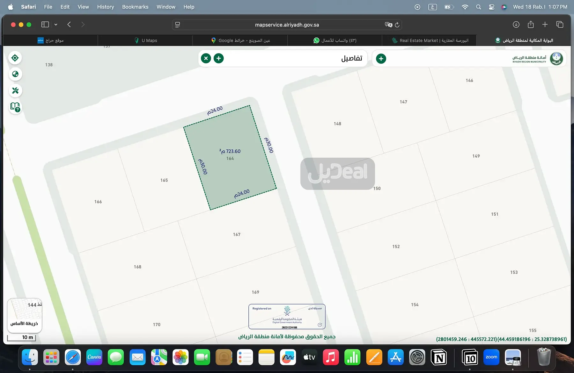Image resolution: width=574 pixels, height=373 pixels.
Task: Click the Siri icon in menu bar
Action: coord(504,7)
